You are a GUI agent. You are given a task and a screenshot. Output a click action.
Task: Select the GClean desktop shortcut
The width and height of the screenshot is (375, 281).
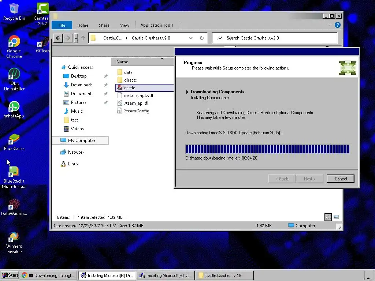(42, 45)
